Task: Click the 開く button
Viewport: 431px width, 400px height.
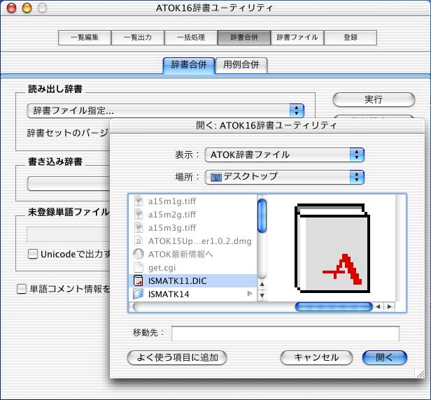Action: tap(385, 358)
